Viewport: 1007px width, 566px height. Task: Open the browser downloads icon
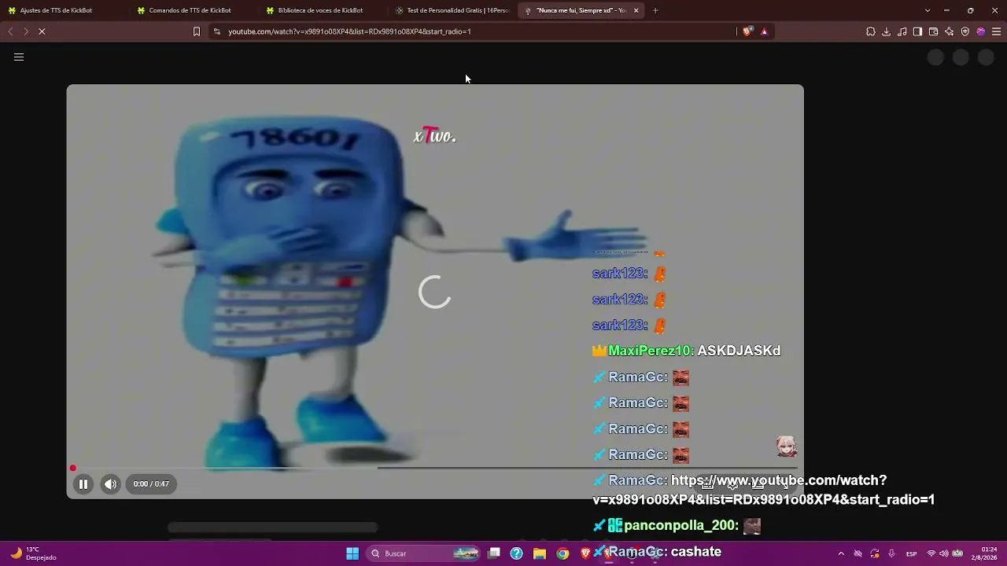pos(887,31)
